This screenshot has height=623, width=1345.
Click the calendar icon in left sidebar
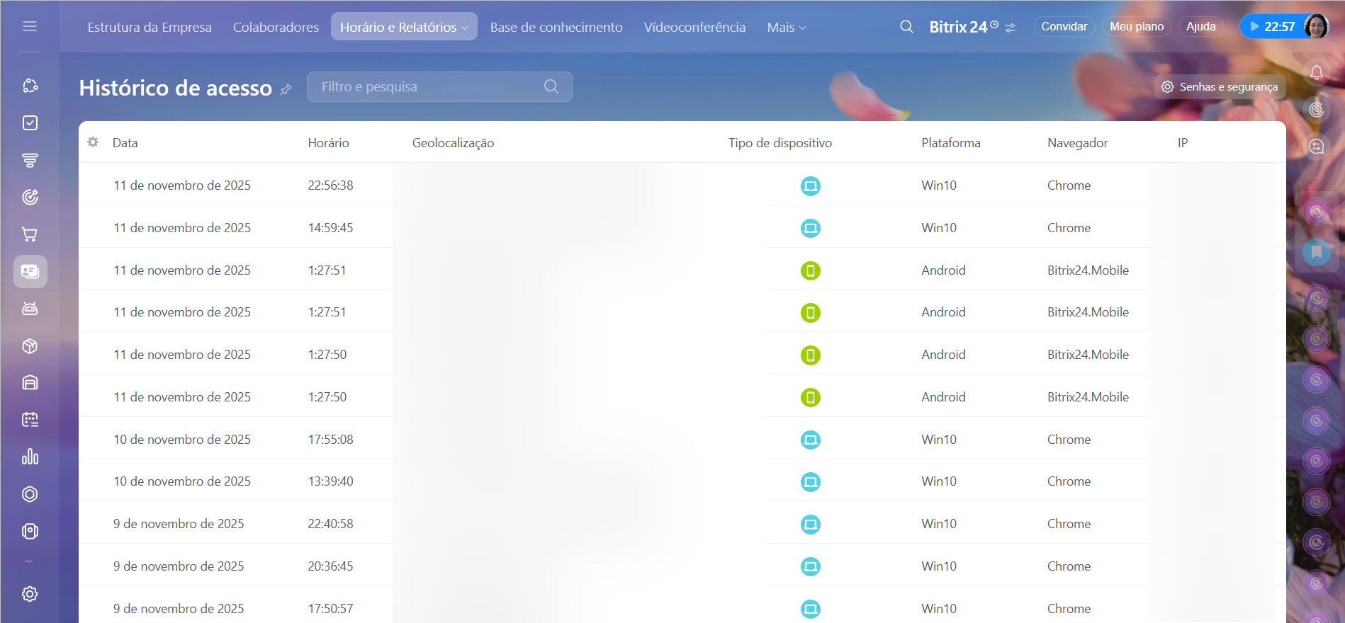tap(30, 420)
